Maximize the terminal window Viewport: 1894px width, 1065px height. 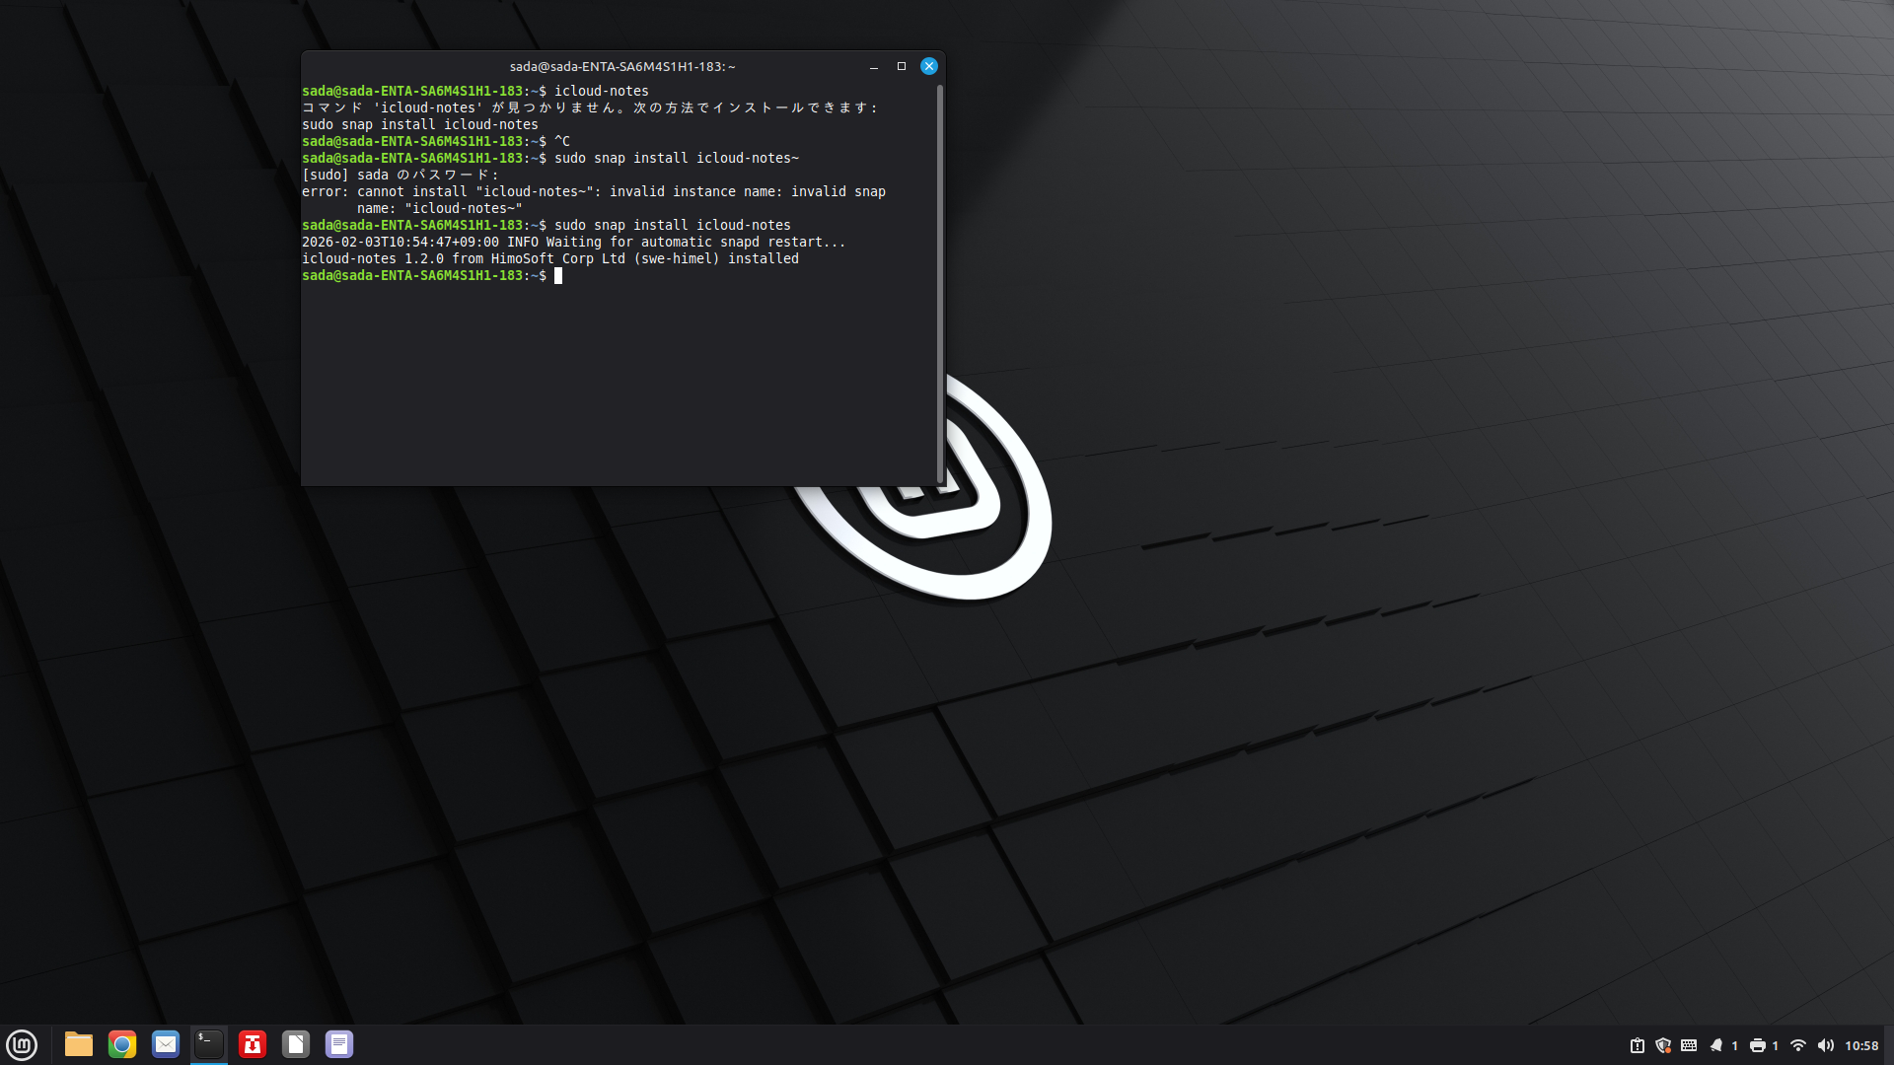point(901,66)
